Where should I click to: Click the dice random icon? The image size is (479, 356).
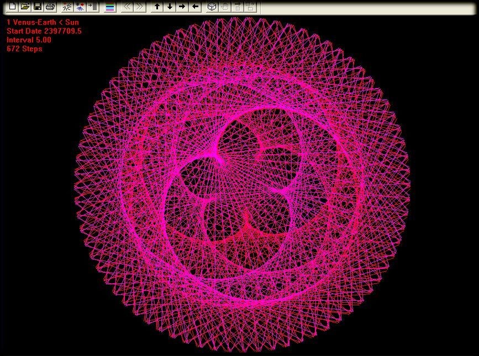(212, 7)
